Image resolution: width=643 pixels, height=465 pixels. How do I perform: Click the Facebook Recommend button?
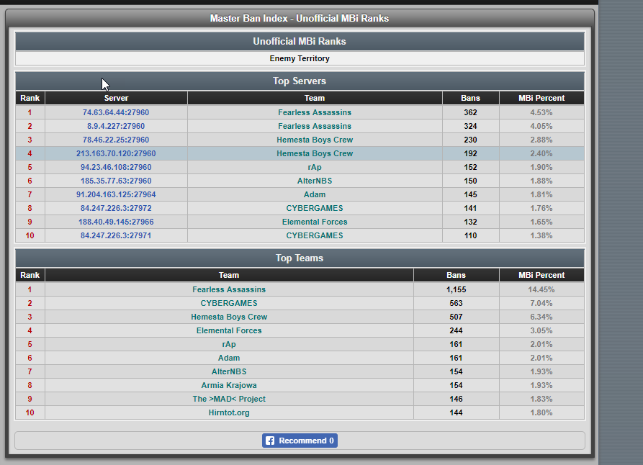300,441
